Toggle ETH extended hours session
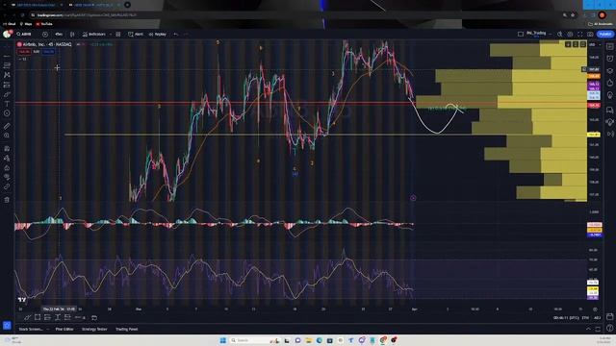The width and height of the screenshot is (616, 346). [585, 318]
